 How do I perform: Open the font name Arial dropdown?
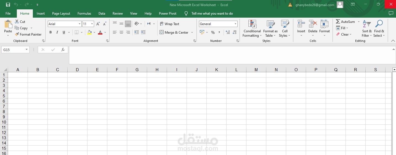point(79,24)
